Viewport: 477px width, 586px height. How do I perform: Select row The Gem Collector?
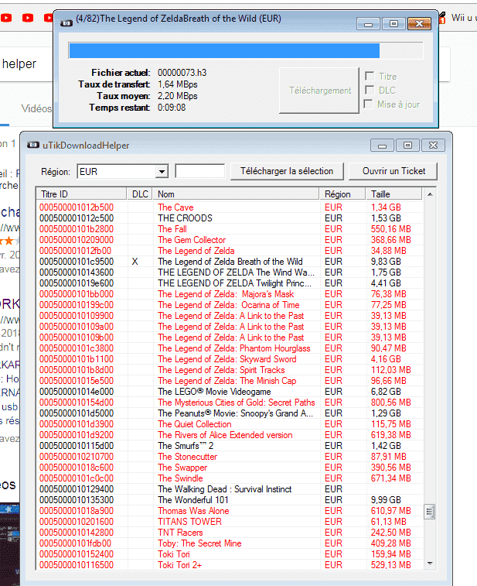(x=230, y=239)
